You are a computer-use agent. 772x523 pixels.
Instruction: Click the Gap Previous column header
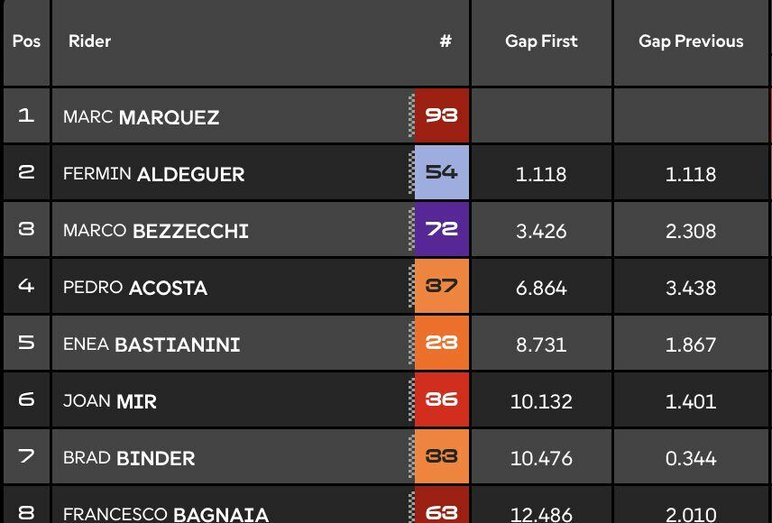coord(691,41)
